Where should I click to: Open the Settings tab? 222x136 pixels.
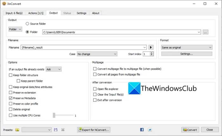click(x=81, y=13)
